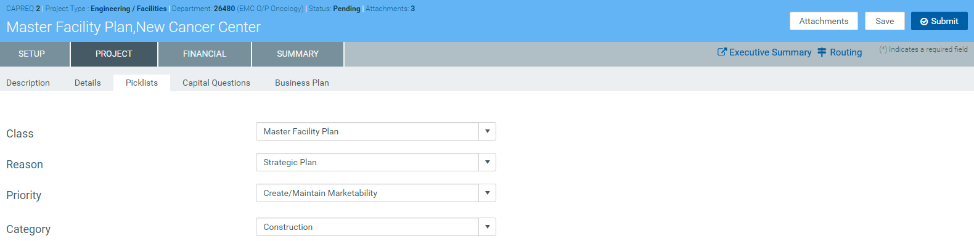Expand the Priority dropdown arrow

[487, 193]
